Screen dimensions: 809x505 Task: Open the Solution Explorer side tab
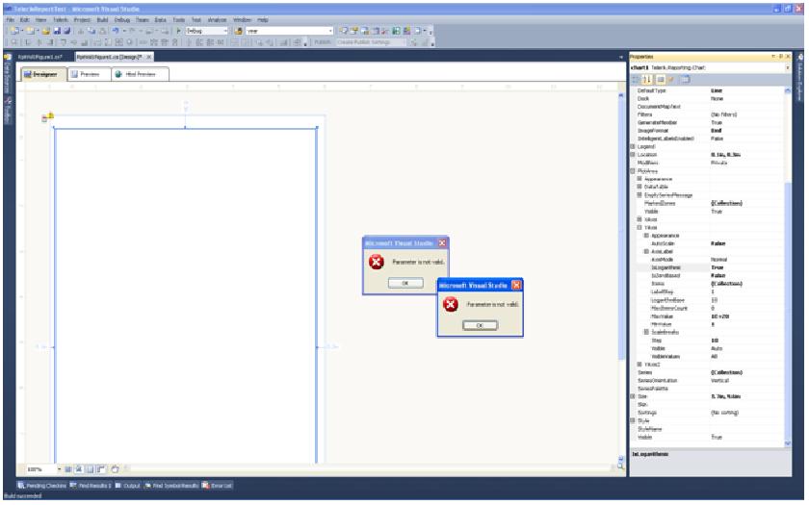tap(800, 78)
